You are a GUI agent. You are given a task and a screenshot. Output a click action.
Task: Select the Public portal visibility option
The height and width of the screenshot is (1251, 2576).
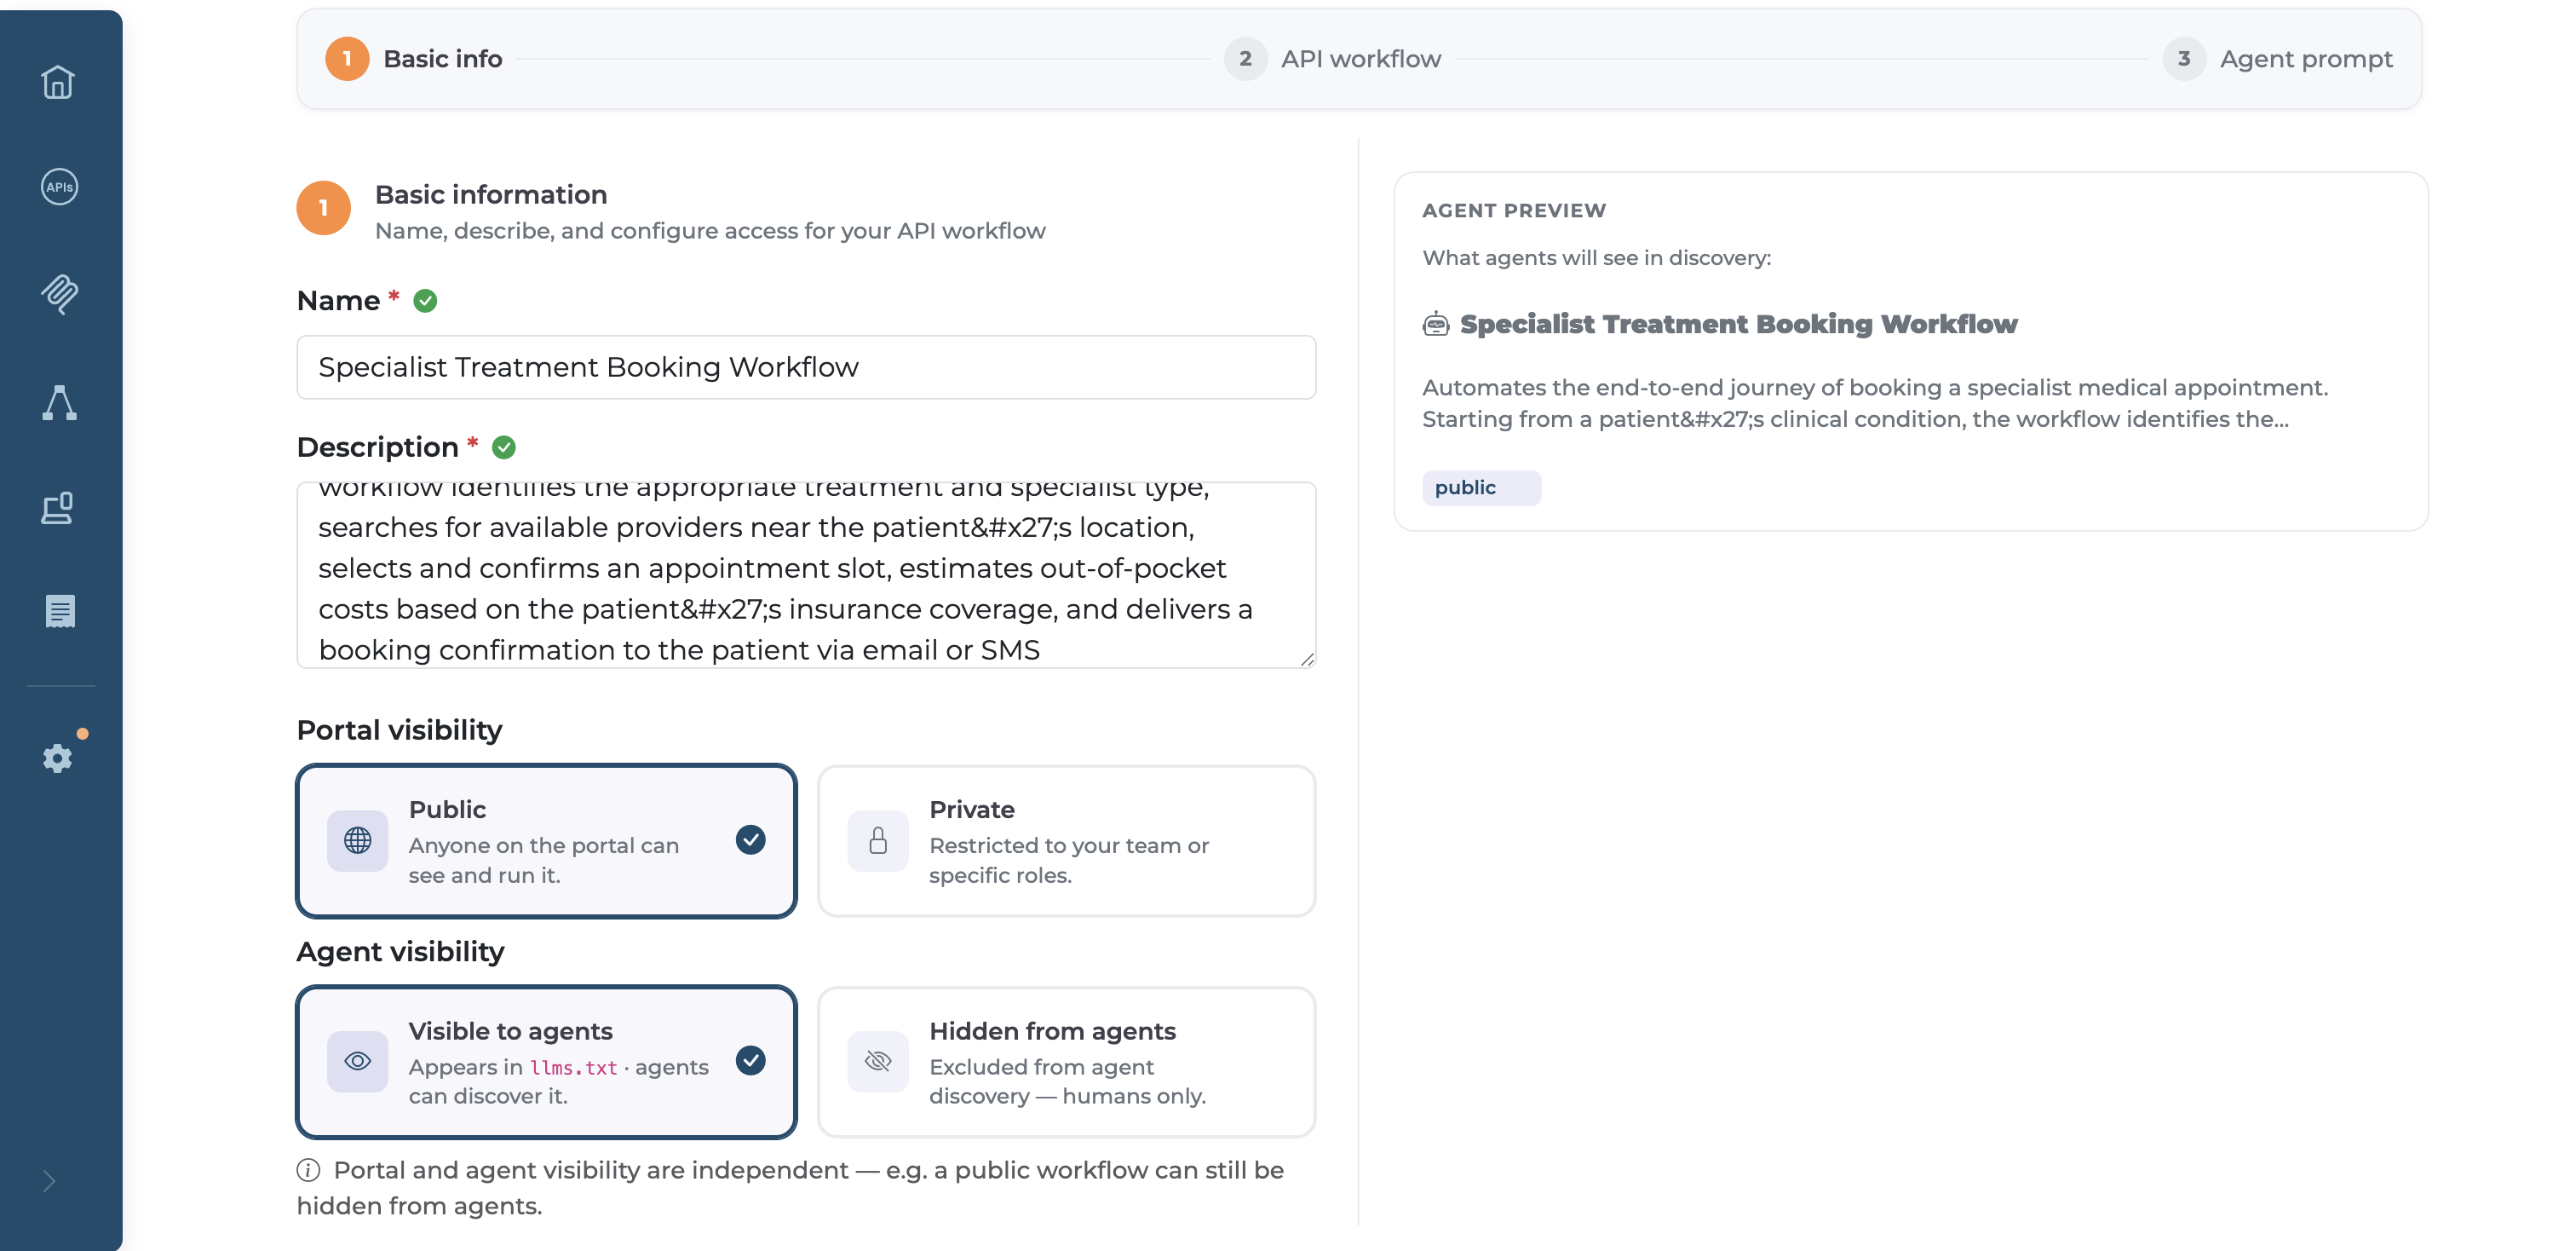(547, 841)
